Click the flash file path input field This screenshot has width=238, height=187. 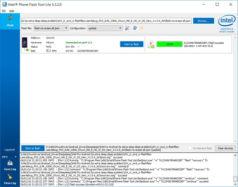(x=106, y=21)
